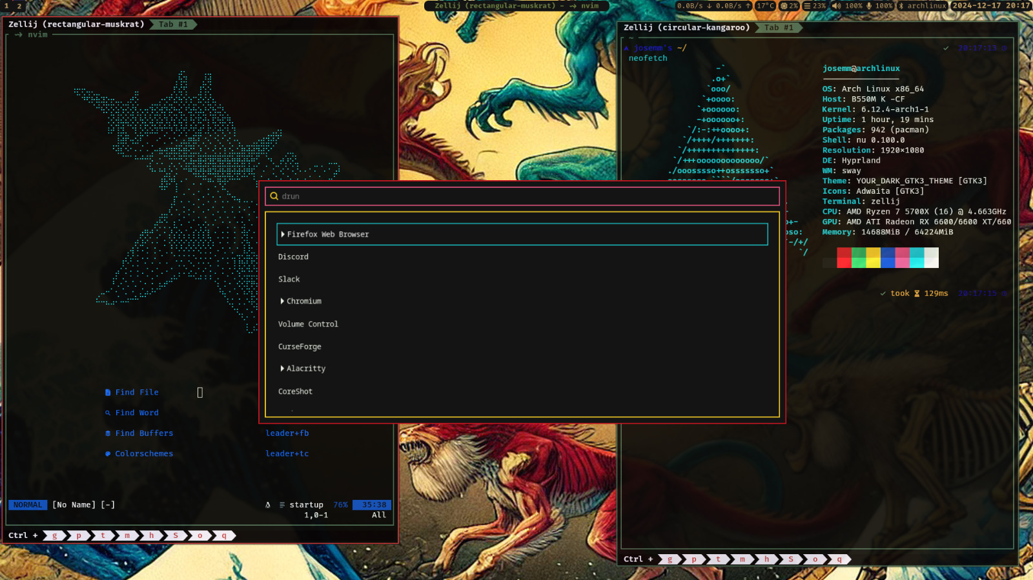The image size is (1033, 580).
Task: Click the microphone icon in top bar
Action: coord(869,6)
